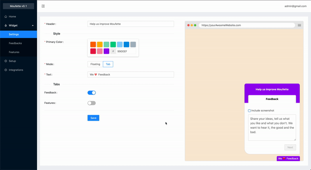Pick the gray color swatch

(133, 44)
